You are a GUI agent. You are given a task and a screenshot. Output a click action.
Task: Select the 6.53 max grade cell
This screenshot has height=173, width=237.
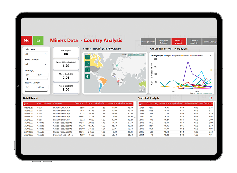[x=211, y=107]
